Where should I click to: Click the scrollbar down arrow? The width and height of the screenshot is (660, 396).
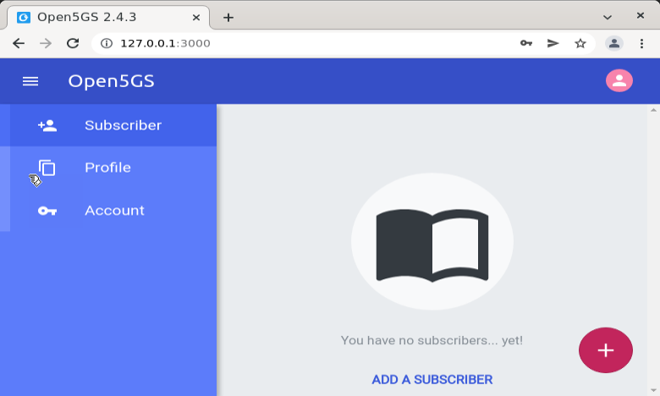pos(653,391)
